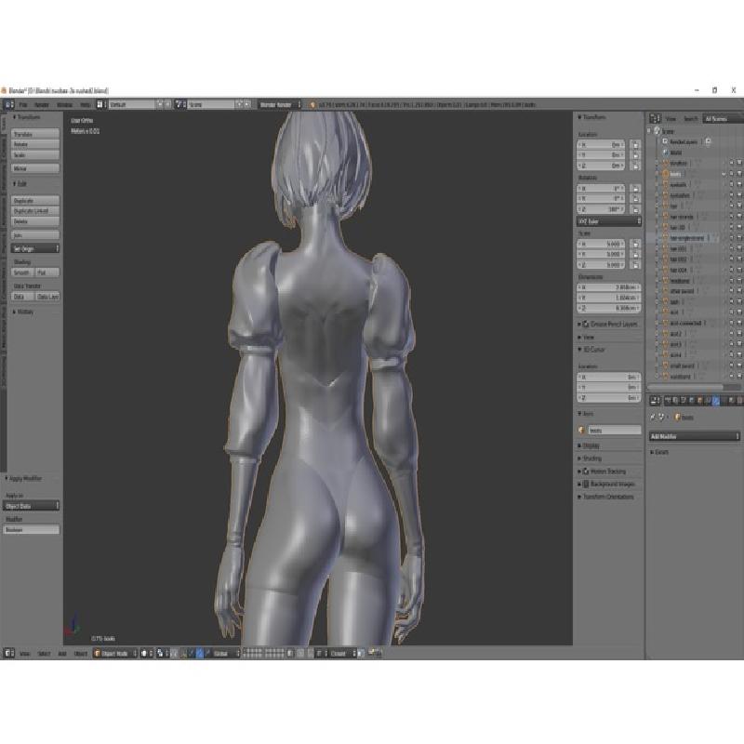744x744 pixels.
Task: Add a new scene with plus icon
Action: (240, 104)
